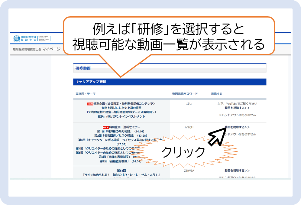Click the orange speech bubble callout about 研修
The image size is (301, 205).
(168, 36)
